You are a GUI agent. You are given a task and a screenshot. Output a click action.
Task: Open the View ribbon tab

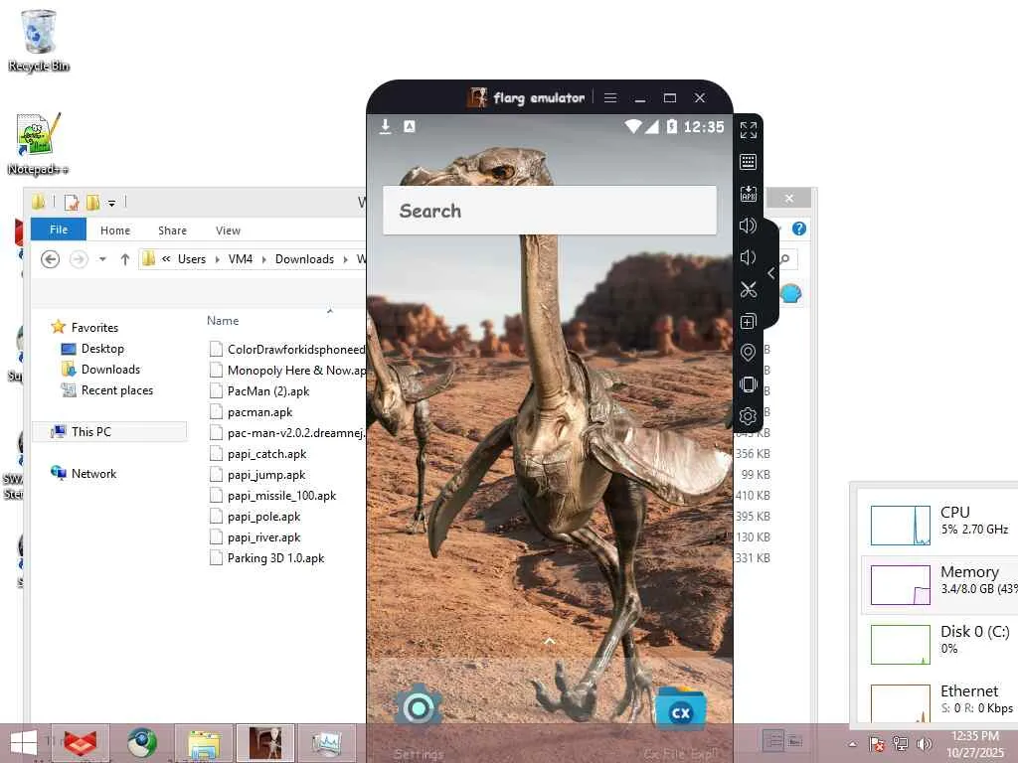coord(228,230)
